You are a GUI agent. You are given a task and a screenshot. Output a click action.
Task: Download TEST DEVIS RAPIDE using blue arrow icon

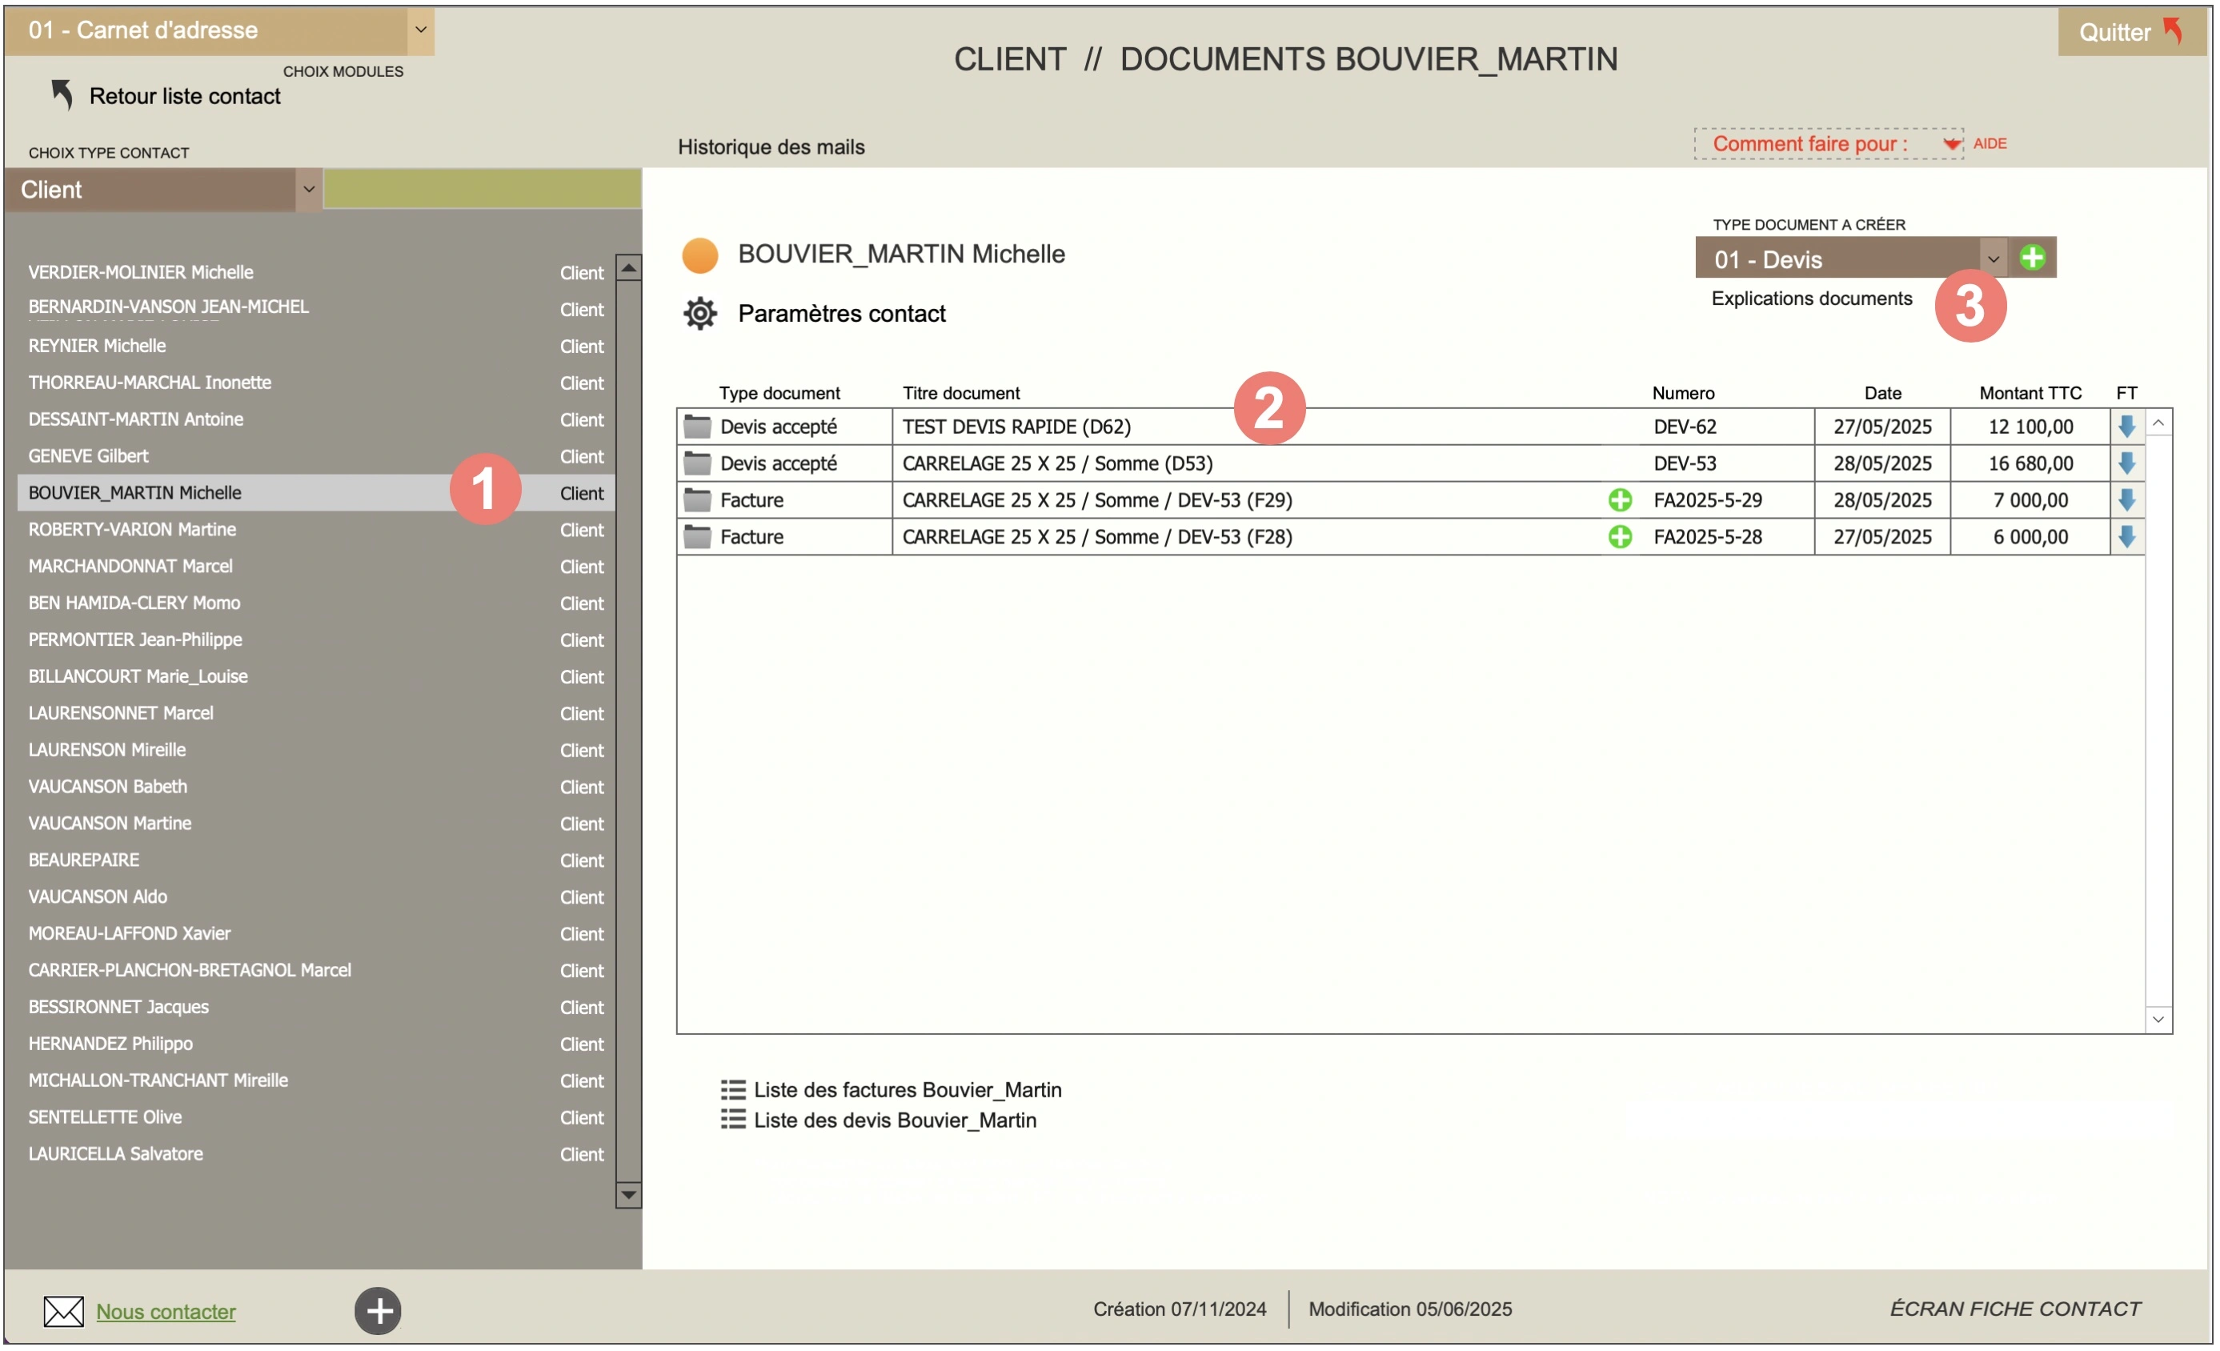2126,427
